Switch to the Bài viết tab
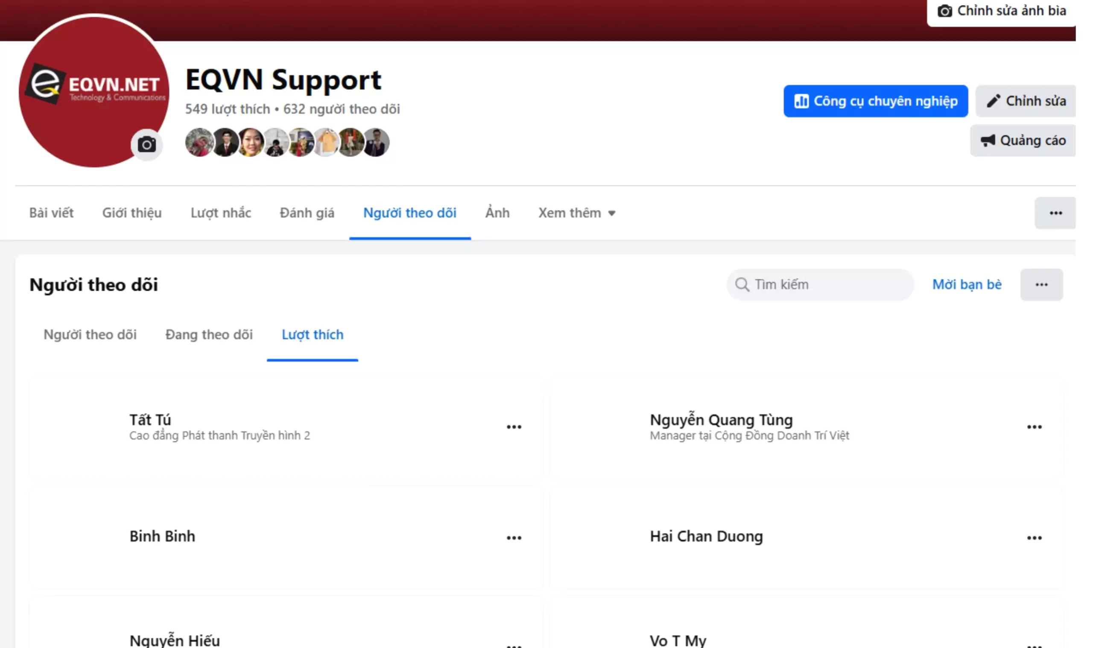The width and height of the screenshot is (1093, 648). (x=51, y=213)
